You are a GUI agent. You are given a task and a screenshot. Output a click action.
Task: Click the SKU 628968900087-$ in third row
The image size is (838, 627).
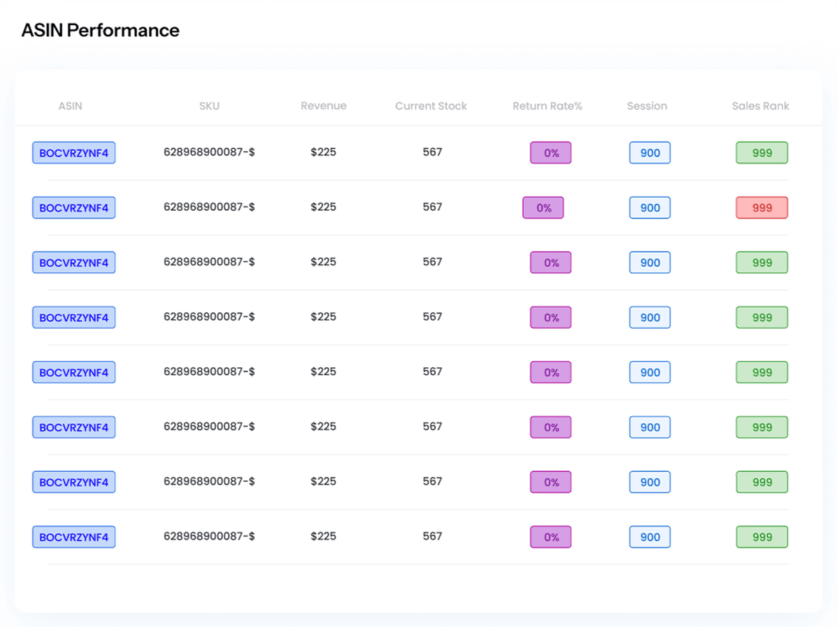point(209,262)
